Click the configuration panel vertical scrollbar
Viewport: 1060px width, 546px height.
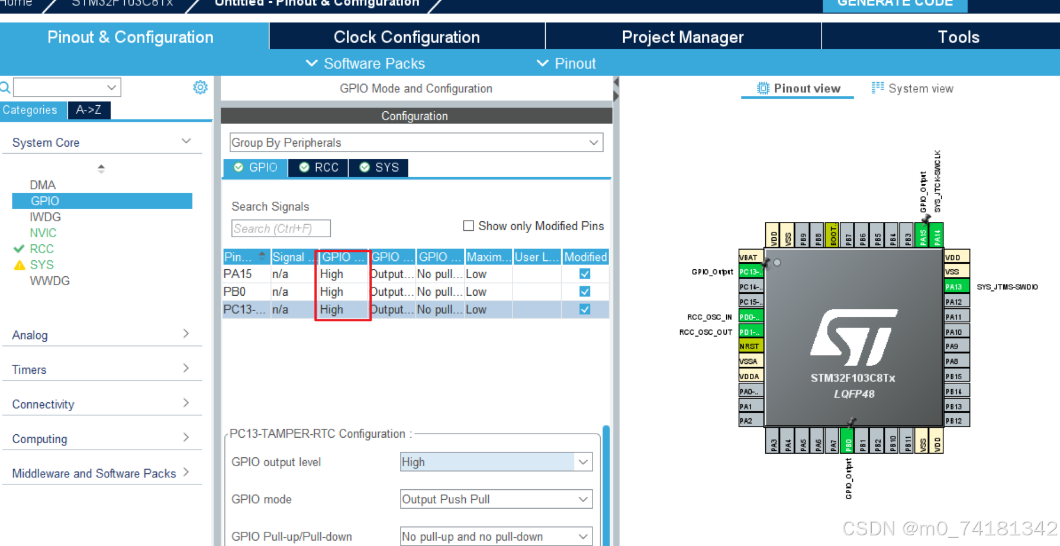click(x=606, y=485)
